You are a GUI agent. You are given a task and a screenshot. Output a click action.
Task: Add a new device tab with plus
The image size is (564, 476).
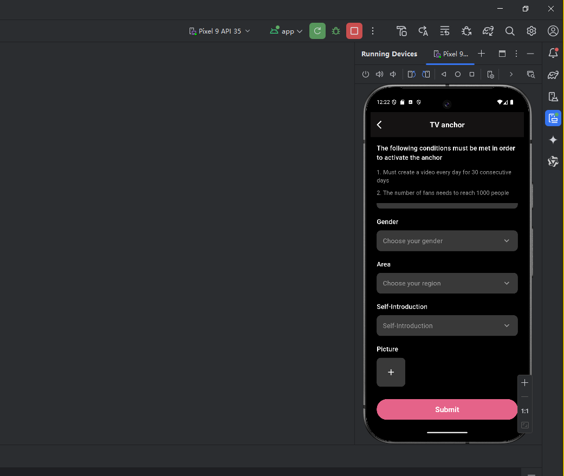[x=481, y=54]
